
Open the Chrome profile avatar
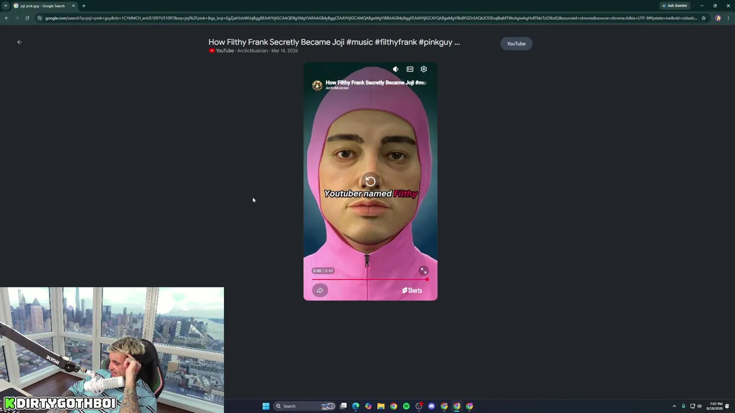[718, 18]
